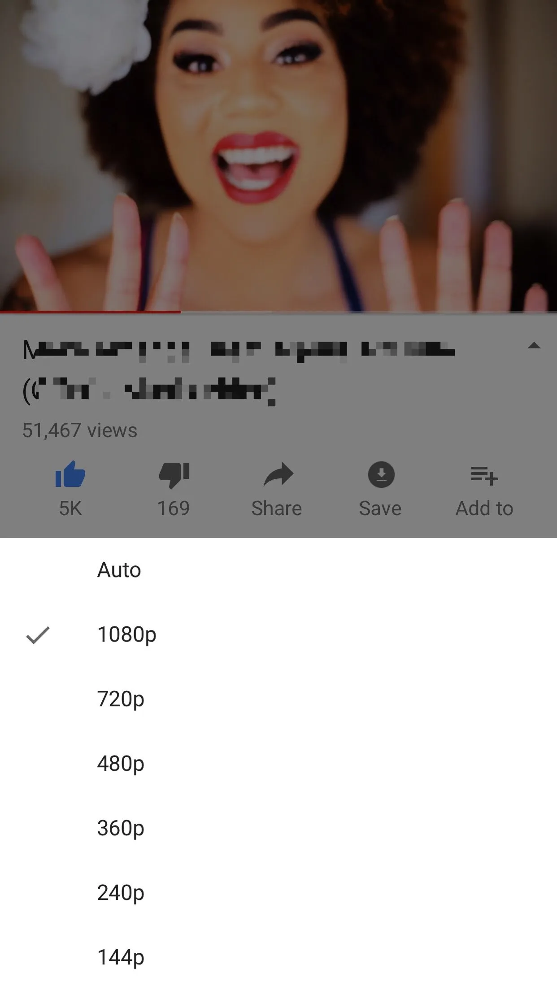
Task: Tap the Share arrow icon
Action: [x=278, y=474]
